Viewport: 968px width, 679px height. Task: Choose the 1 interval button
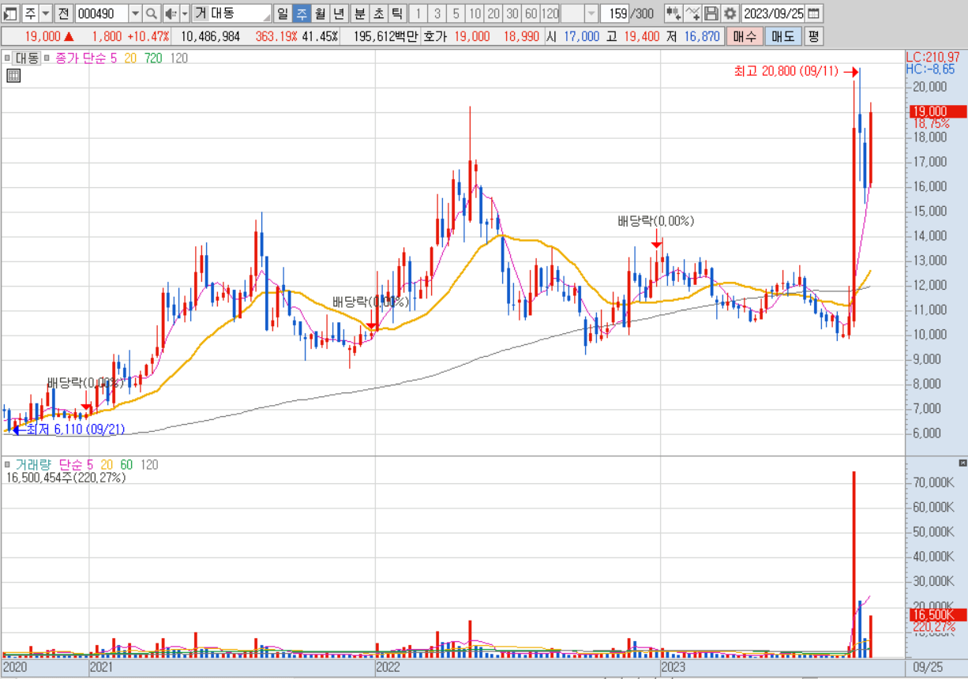[418, 13]
